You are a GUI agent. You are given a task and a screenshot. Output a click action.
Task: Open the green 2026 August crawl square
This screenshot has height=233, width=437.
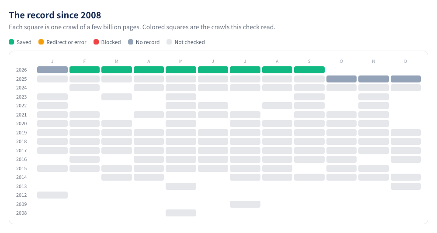pyautogui.click(x=277, y=70)
